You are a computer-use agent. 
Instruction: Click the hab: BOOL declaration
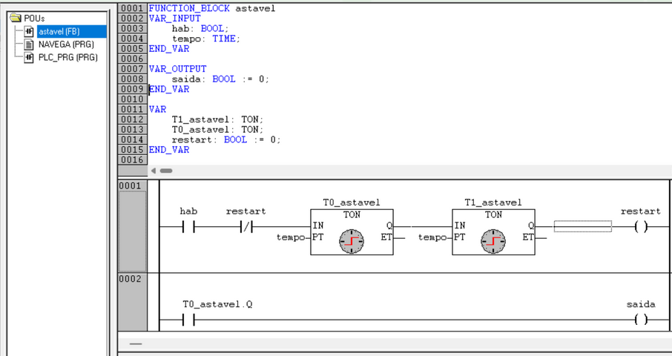coord(200,29)
